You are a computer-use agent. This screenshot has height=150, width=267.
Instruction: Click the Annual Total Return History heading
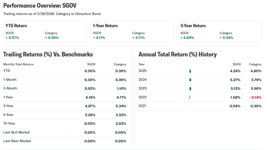178,54
